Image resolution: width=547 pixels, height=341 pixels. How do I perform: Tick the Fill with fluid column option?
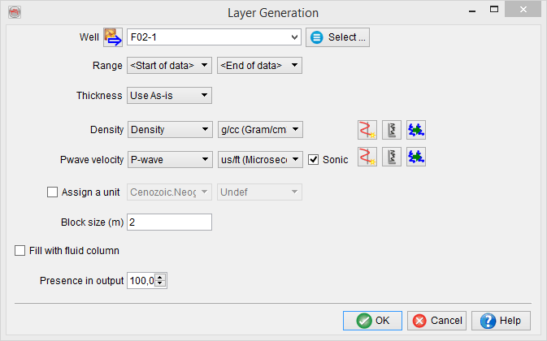click(20, 251)
